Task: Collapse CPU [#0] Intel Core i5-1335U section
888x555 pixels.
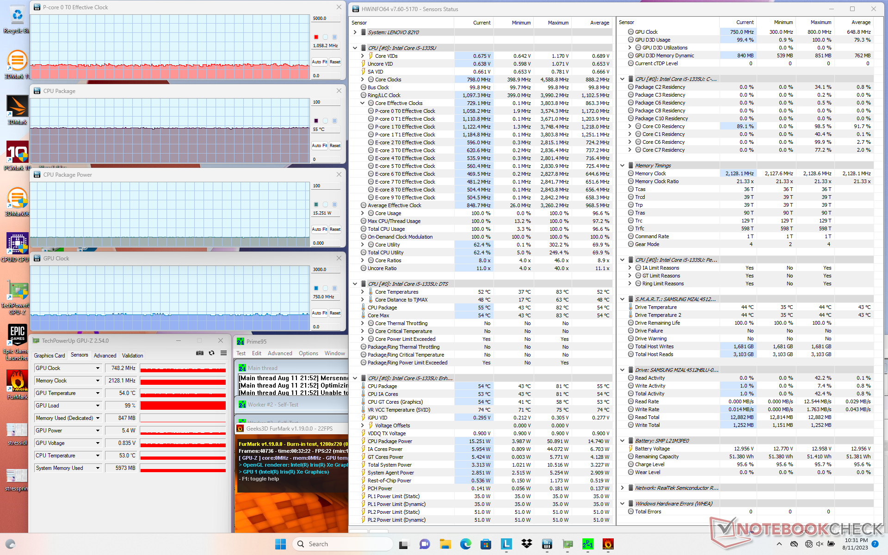Action: pos(355,48)
